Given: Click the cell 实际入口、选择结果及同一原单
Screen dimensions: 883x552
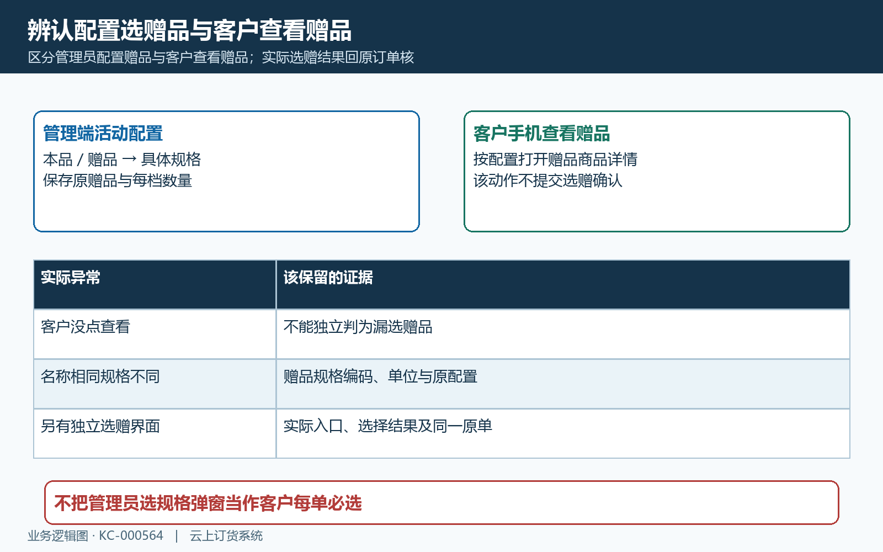Looking at the screenshot, I should pyautogui.click(x=563, y=433).
